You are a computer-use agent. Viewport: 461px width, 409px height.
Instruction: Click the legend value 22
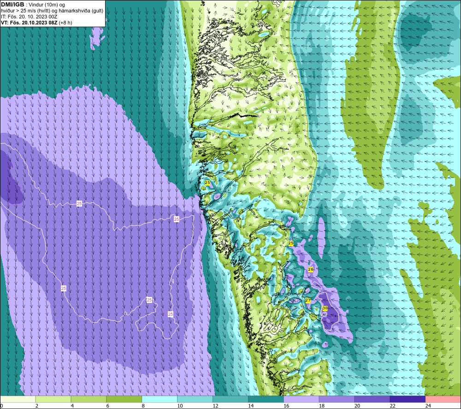click(x=392, y=406)
